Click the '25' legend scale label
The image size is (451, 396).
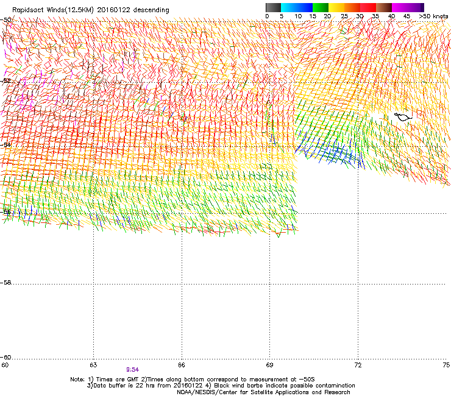[x=344, y=16]
